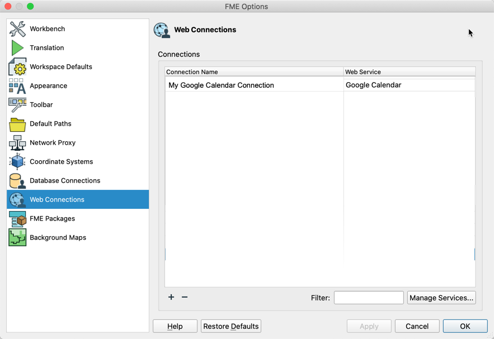Viewport: 494px width, 339px height.
Task: Open Manage Services dialog
Action: tap(441, 298)
